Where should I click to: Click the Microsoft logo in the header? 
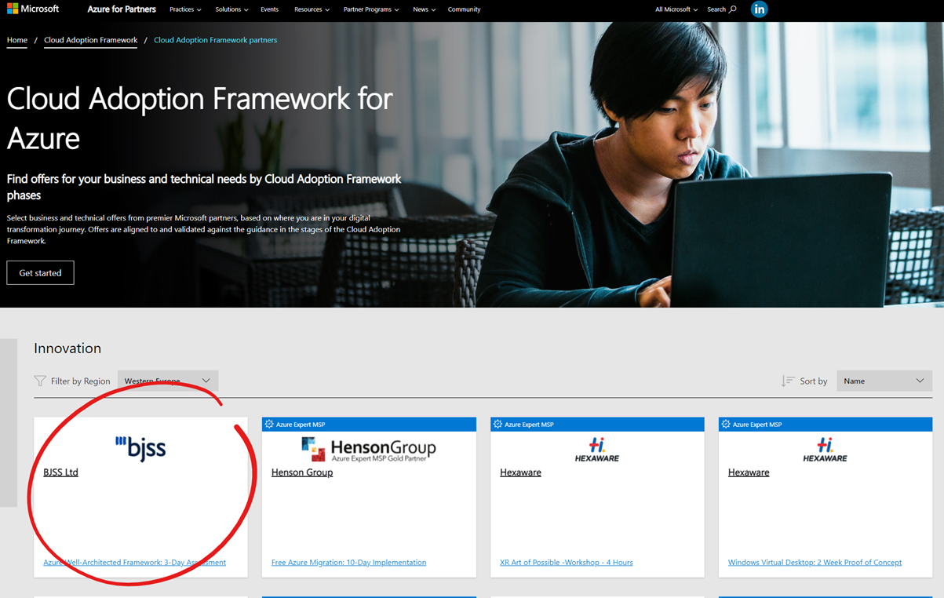click(33, 9)
